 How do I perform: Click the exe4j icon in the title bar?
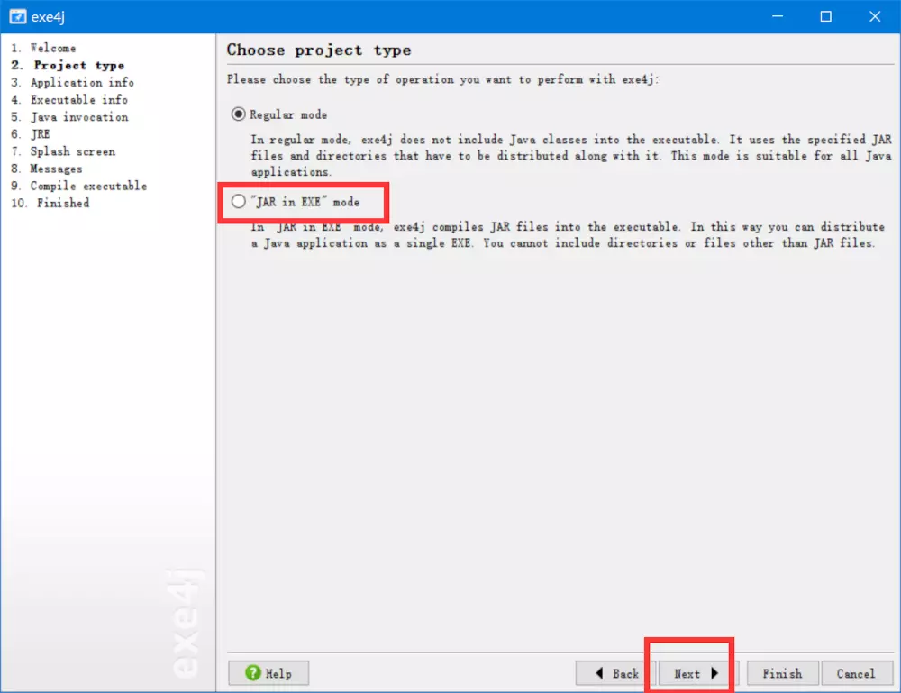tap(19, 15)
